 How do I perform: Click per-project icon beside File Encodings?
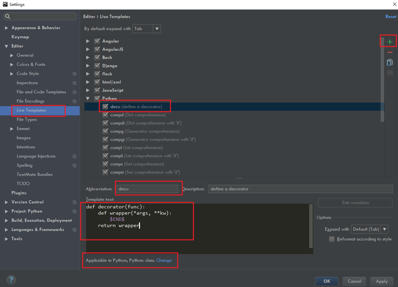pos(74,101)
